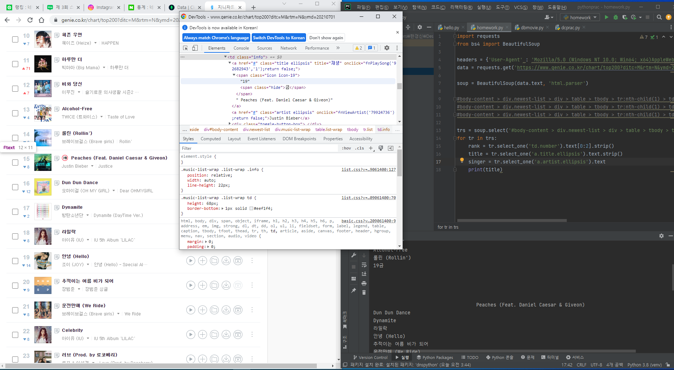
Task: Add 추적이는 여름 비가 되어 to playlist with plus icon
Action: [203, 285]
